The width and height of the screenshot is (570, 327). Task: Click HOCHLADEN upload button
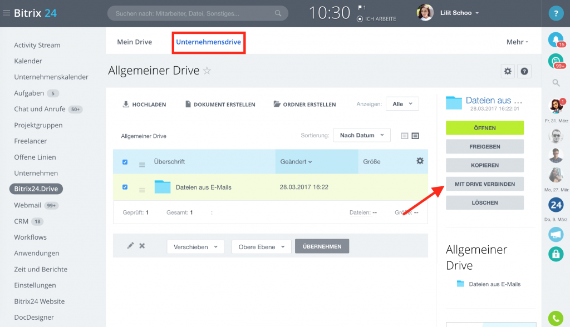click(144, 105)
